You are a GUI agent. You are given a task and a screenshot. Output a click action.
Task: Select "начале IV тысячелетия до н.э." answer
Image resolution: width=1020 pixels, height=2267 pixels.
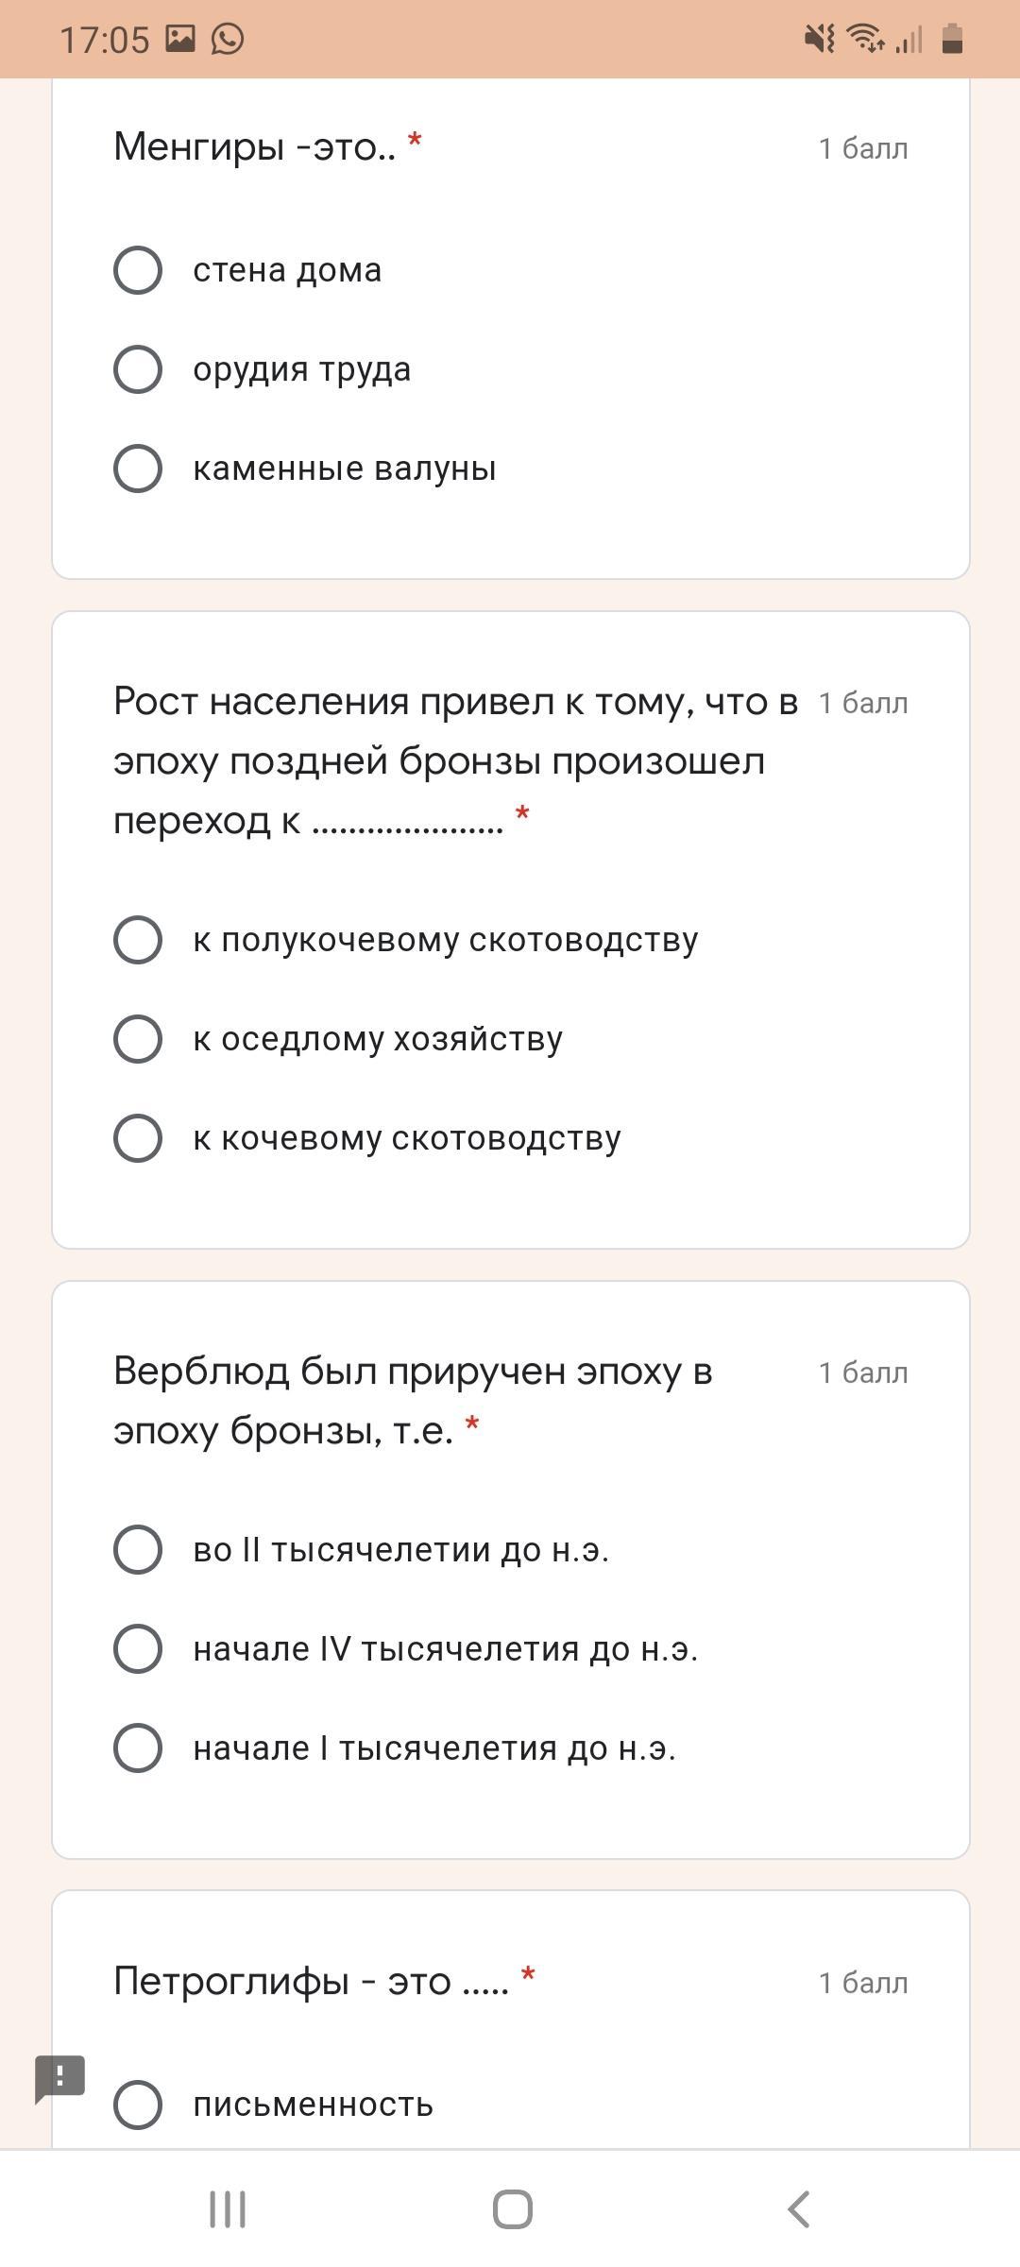[138, 1649]
